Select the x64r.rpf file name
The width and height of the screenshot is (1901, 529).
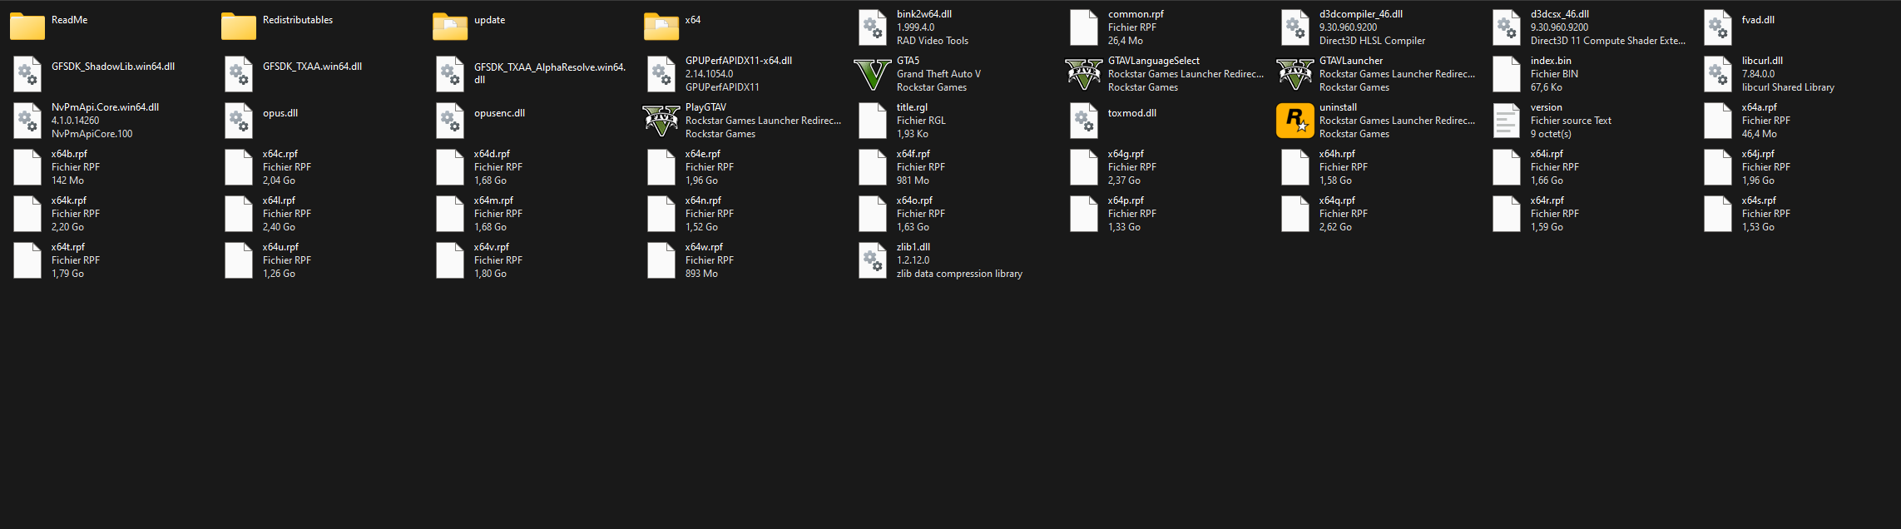[x=1547, y=200]
